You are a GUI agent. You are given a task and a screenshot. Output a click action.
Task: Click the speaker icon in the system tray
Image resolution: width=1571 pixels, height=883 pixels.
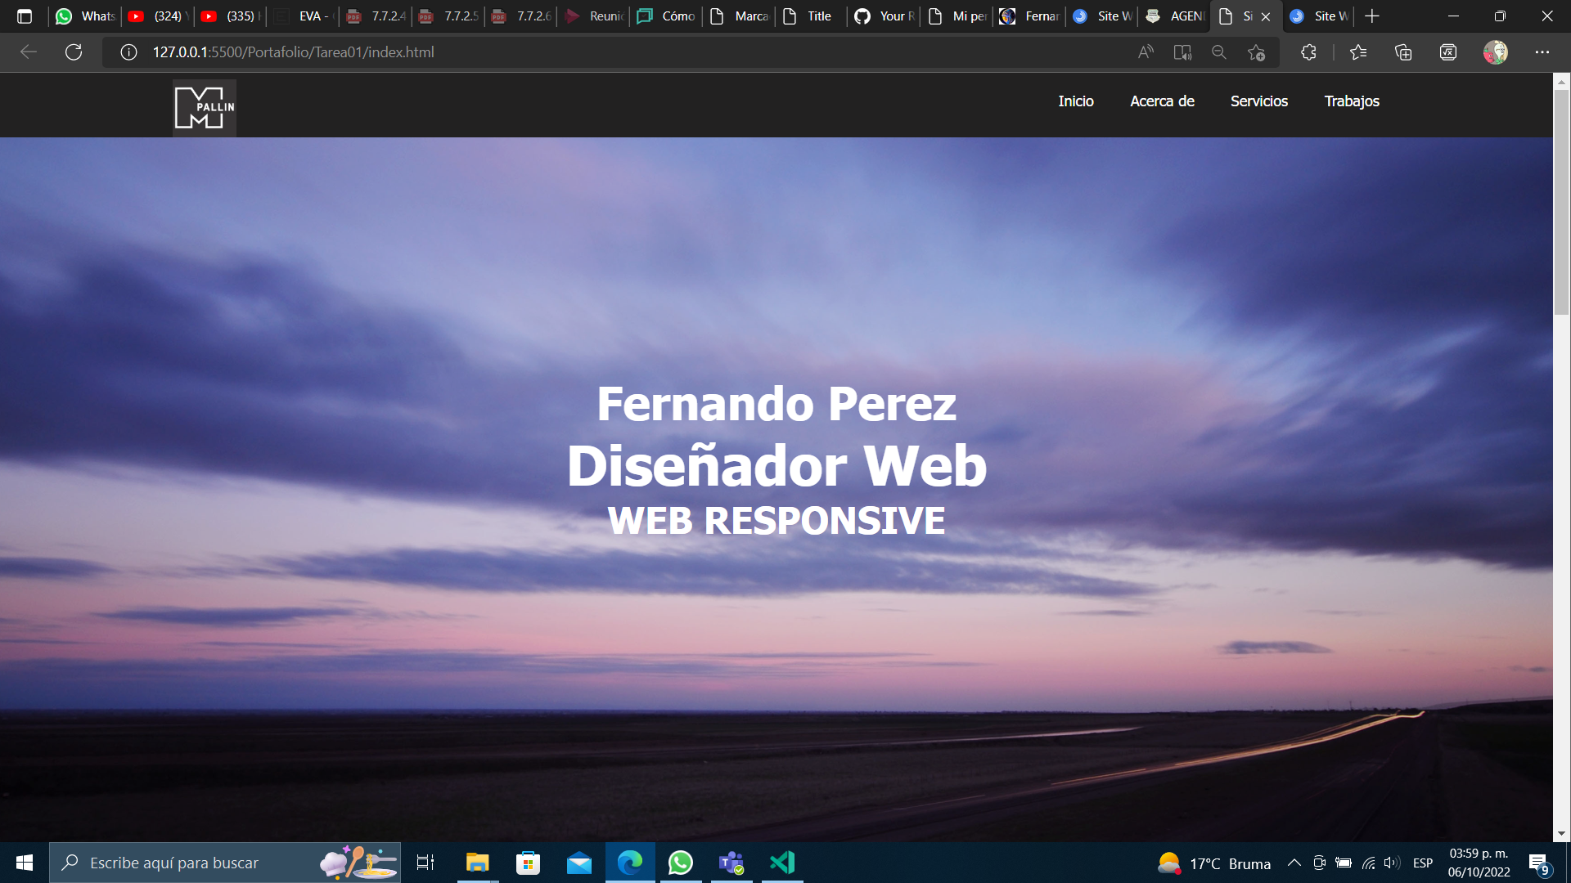click(1391, 863)
